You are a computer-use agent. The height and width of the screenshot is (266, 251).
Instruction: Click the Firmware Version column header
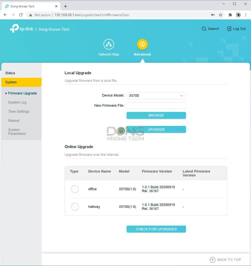click(x=157, y=171)
